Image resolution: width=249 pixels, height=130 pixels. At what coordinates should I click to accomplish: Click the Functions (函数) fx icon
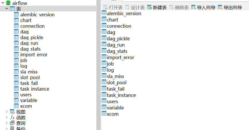[x=12, y=117]
